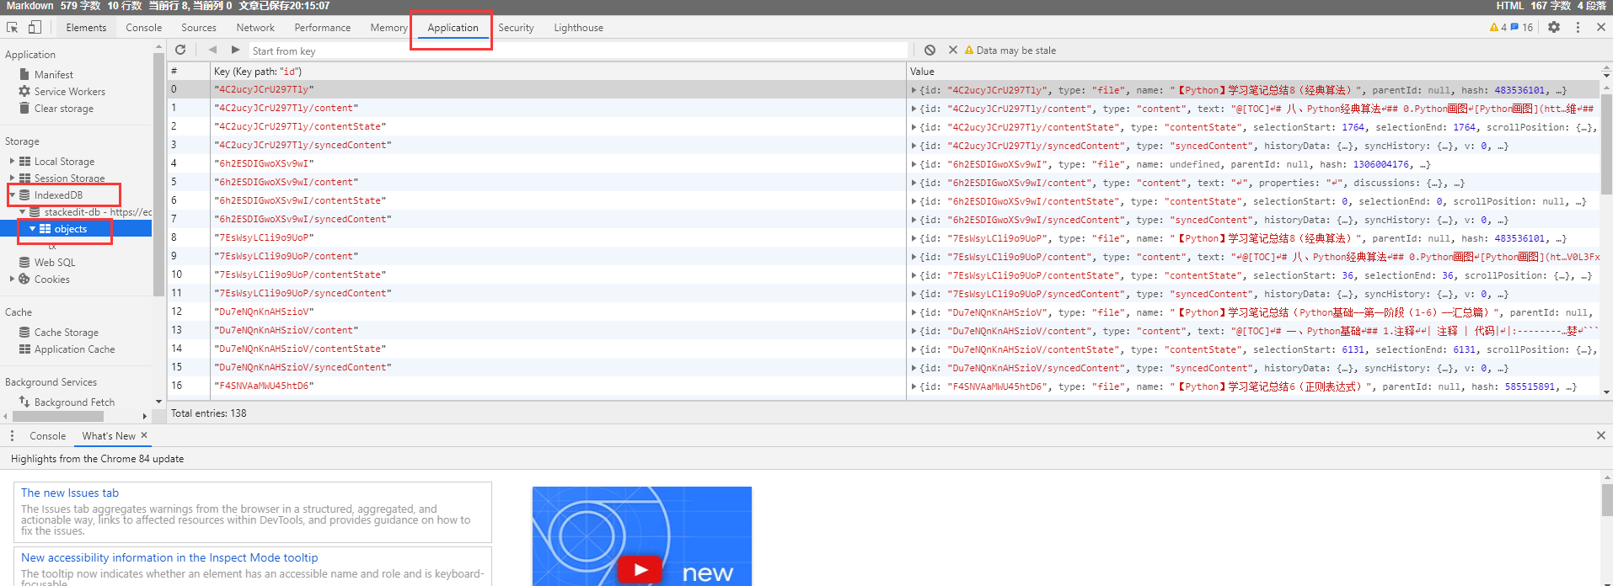The height and width of the screenshot is (586, 1613).
Task: Select Web SQL in storage tree
Action: (x=55, y=262)
